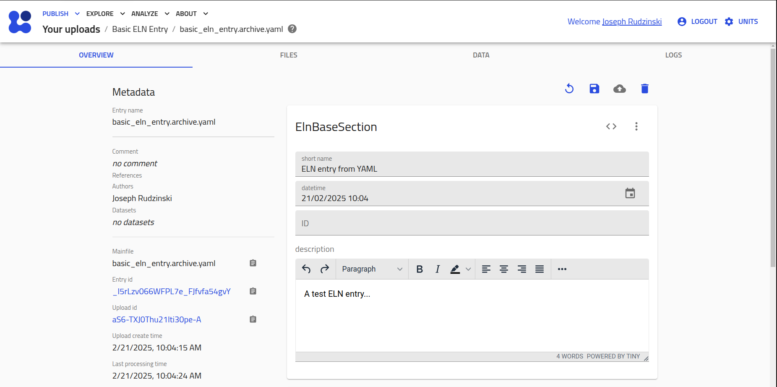
Task: Switch to the FILES tab
Action: pyautogui.click(x=289, y=55)
